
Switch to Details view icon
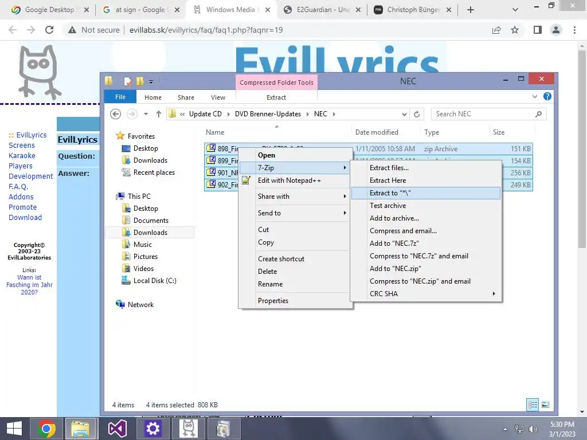pyautogui.click(x=533, y=404)
